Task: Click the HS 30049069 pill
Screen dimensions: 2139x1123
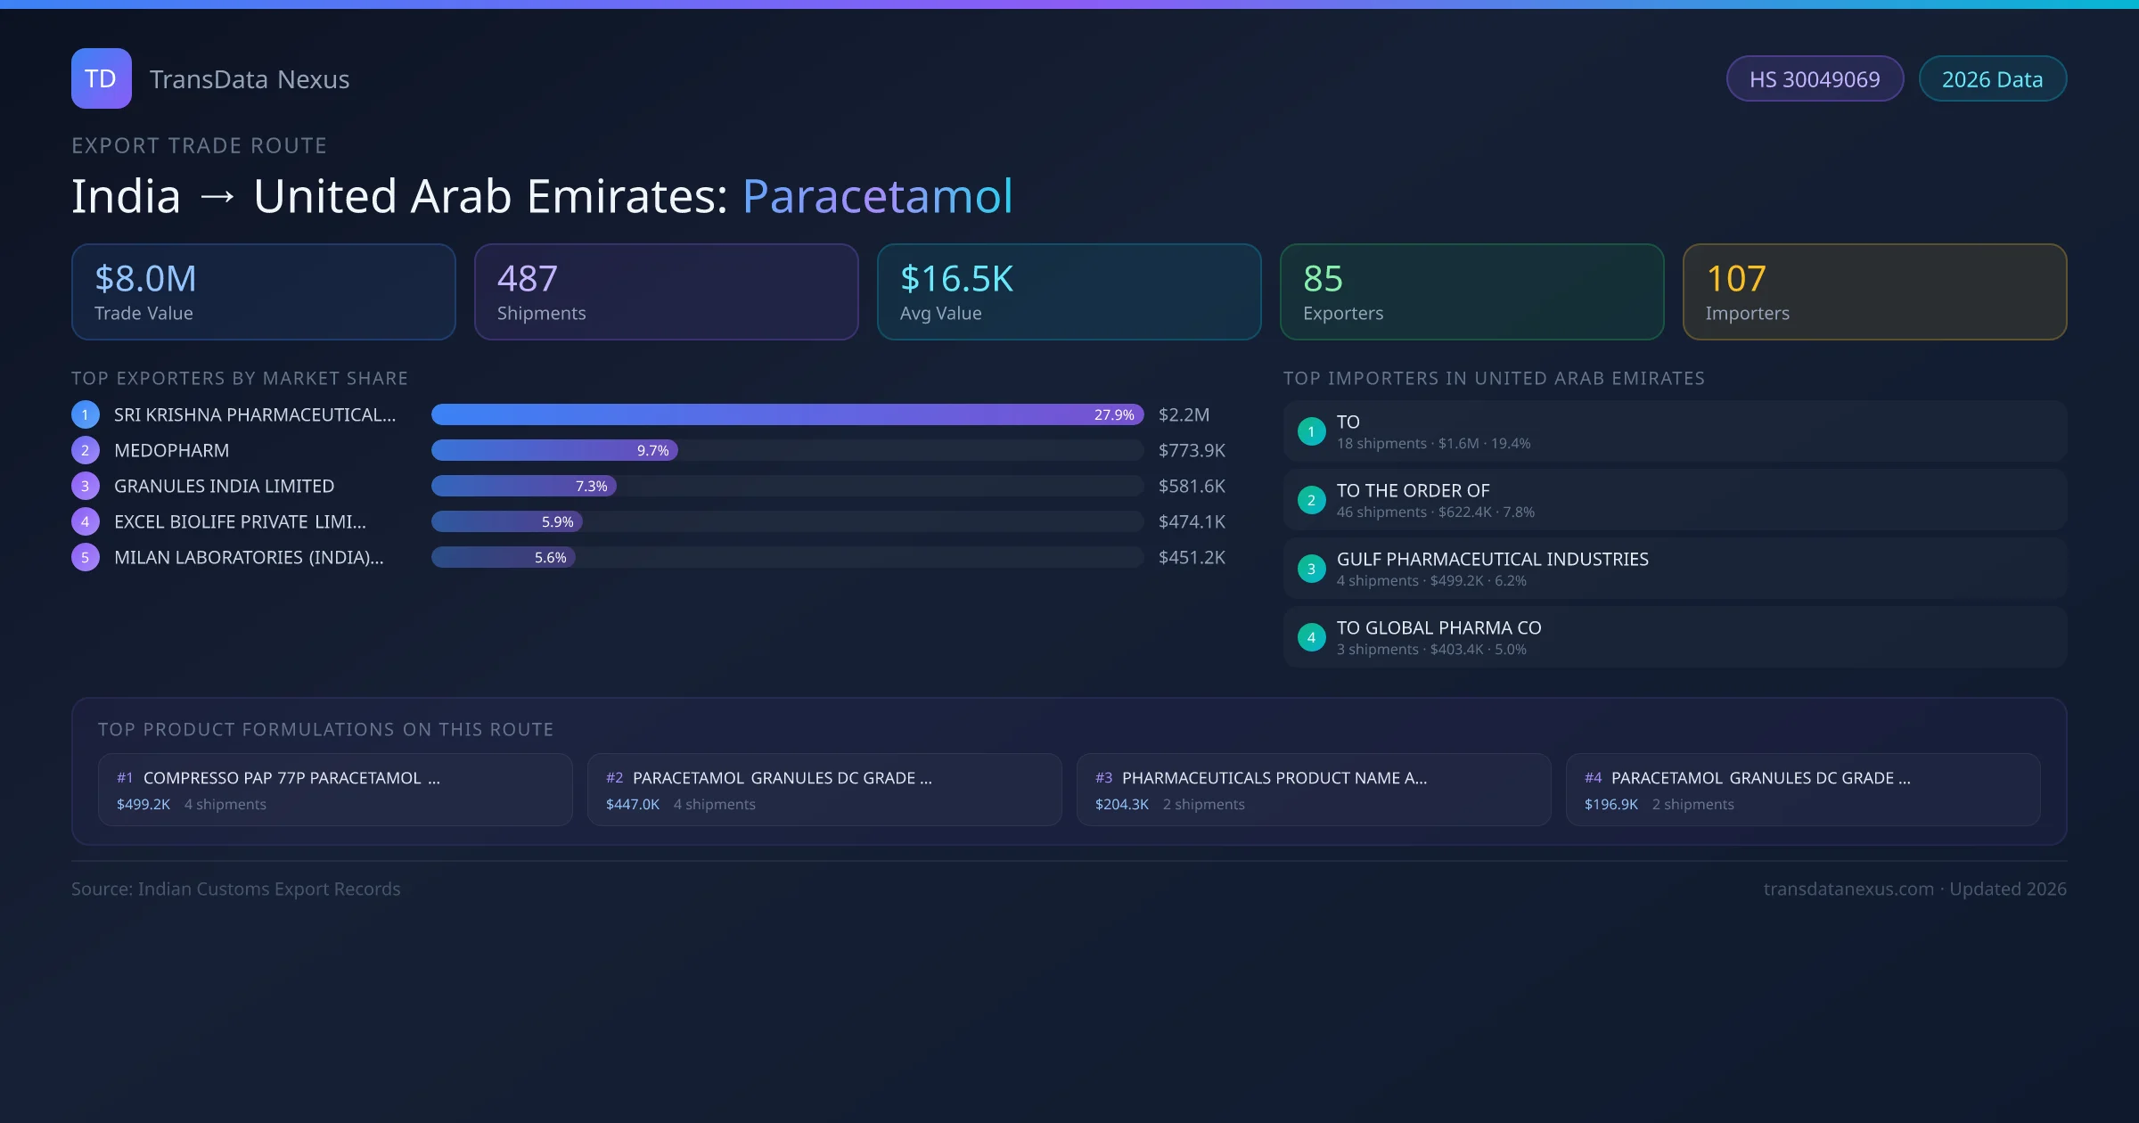Action: [x=1814, y=79]
